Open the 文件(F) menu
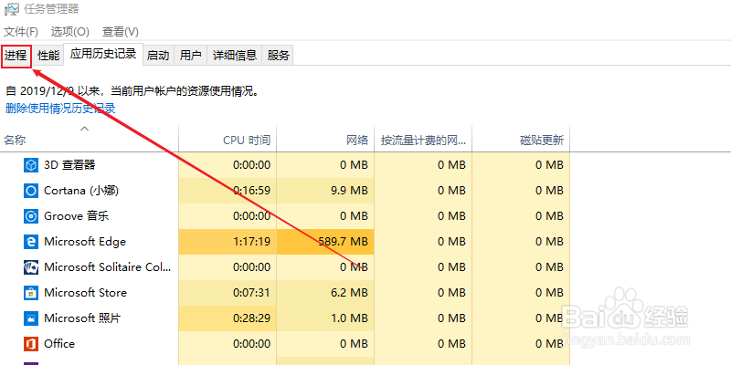The width and height of the screenshot is (731, 365). pyautogui.click(x=21, y=32)
